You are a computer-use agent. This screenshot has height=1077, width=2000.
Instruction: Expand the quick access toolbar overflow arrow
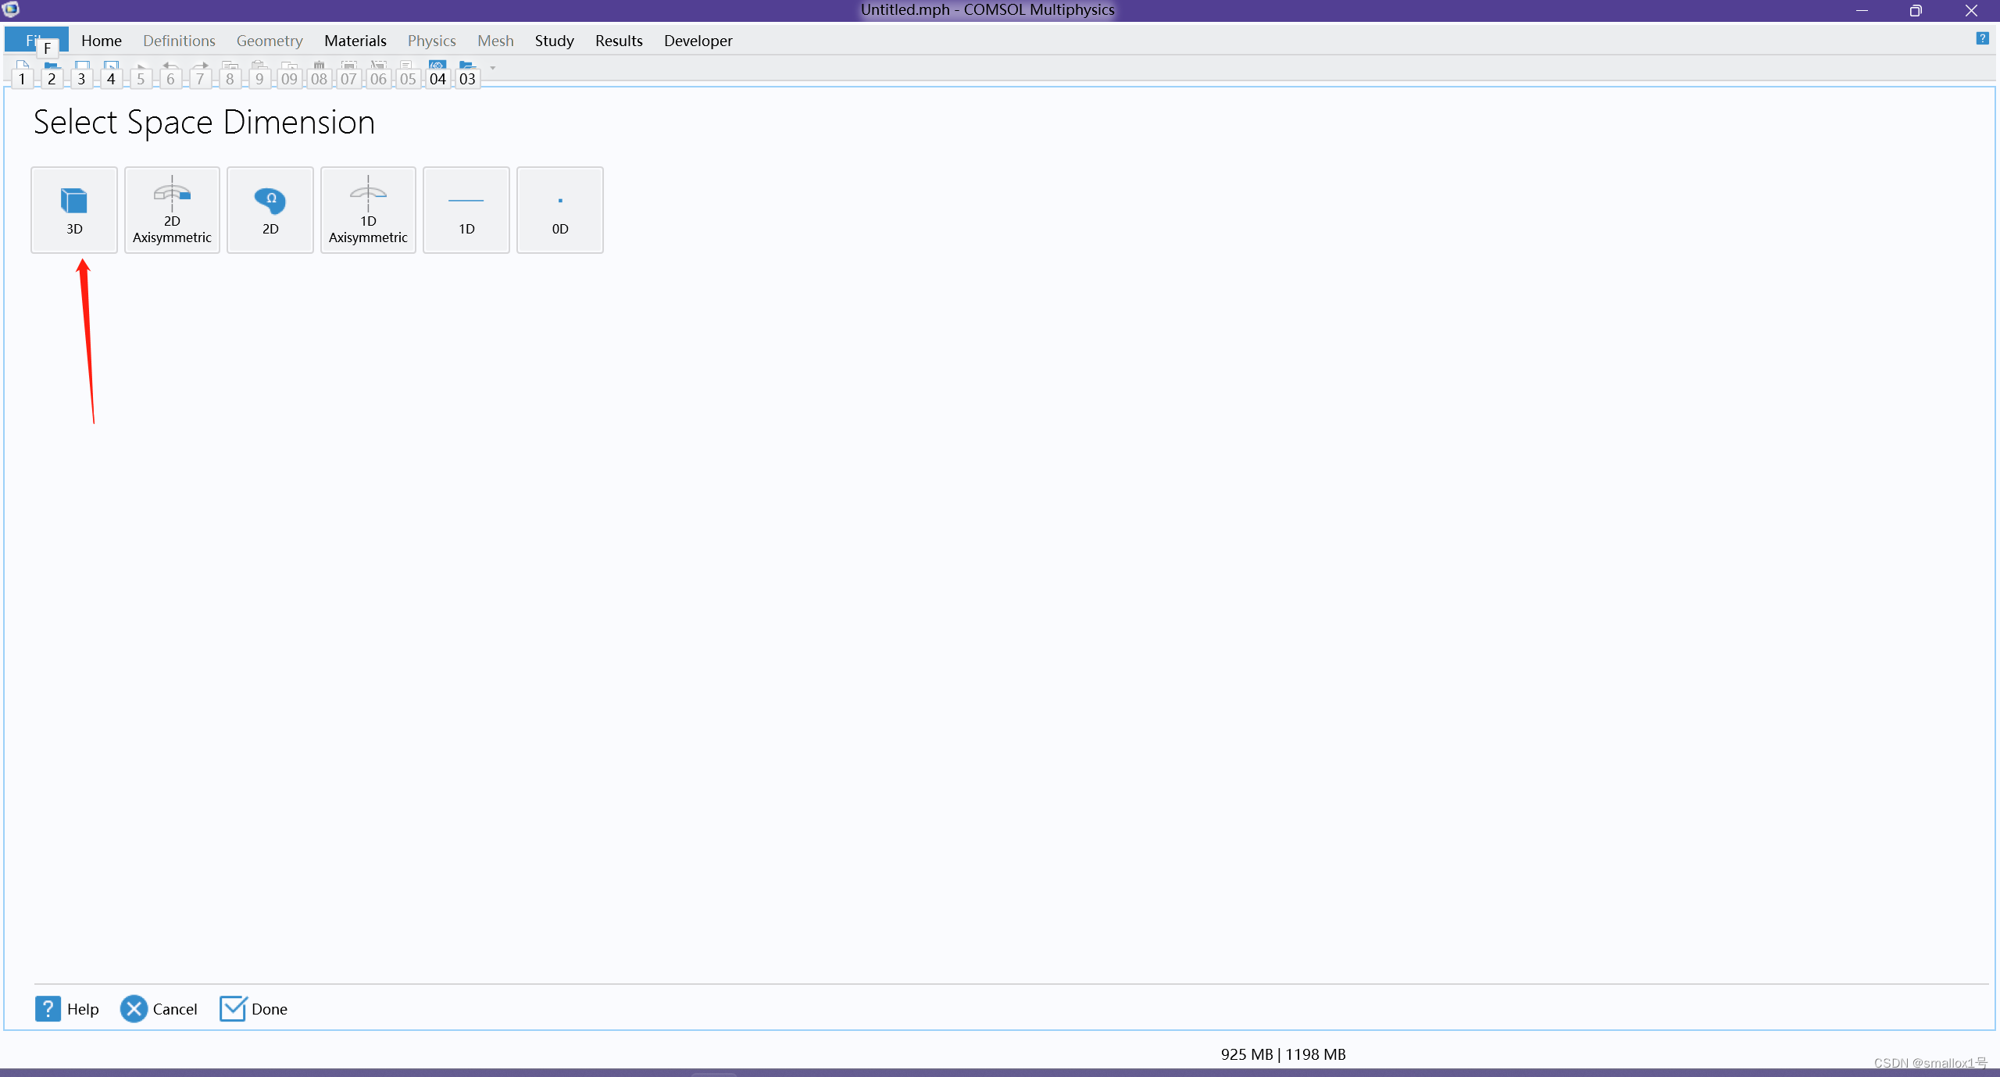point(492,69)
